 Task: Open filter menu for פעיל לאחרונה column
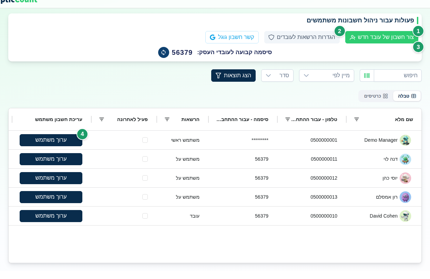coord(102,119)
